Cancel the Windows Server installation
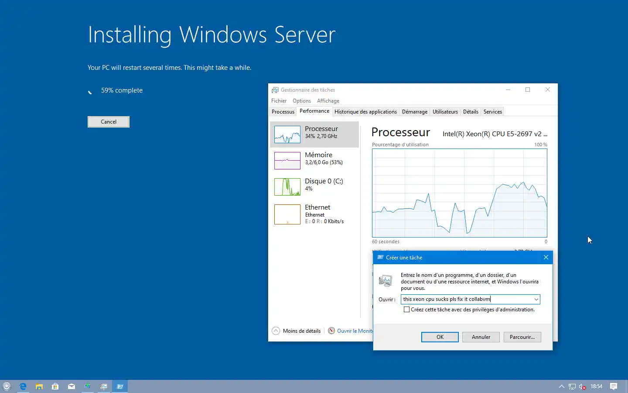Screen dimensions: 628x393 [109, 122]
